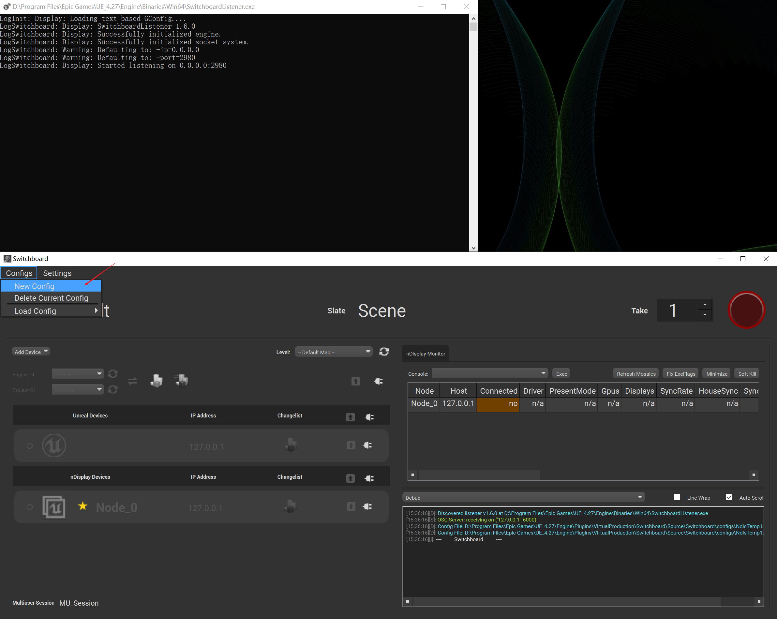777x619 pixels.
Task: Launch the Unreal device at 127.0.0.1
Action: [351, 445]
